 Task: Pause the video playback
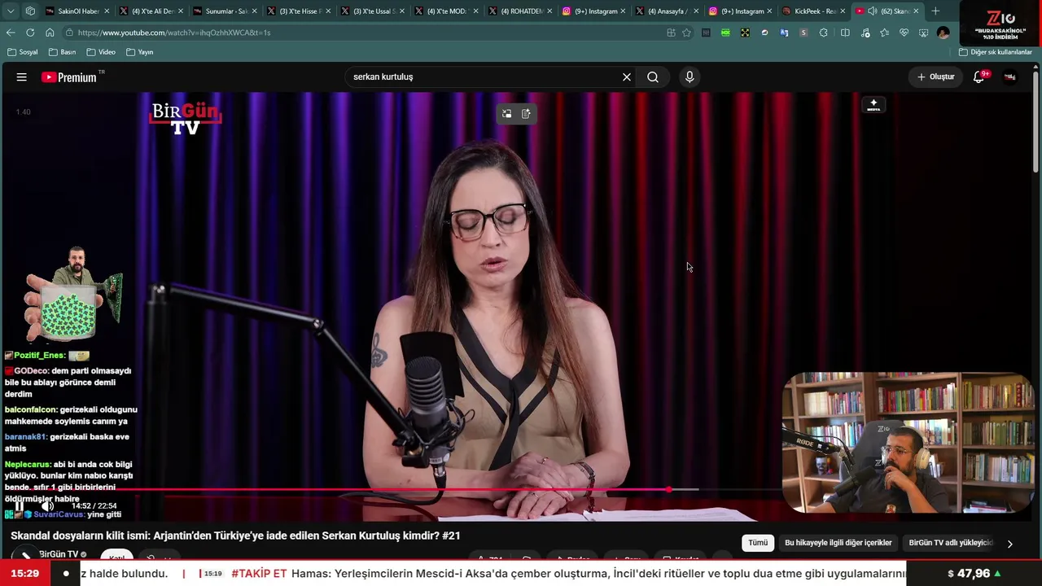(20, 506)
